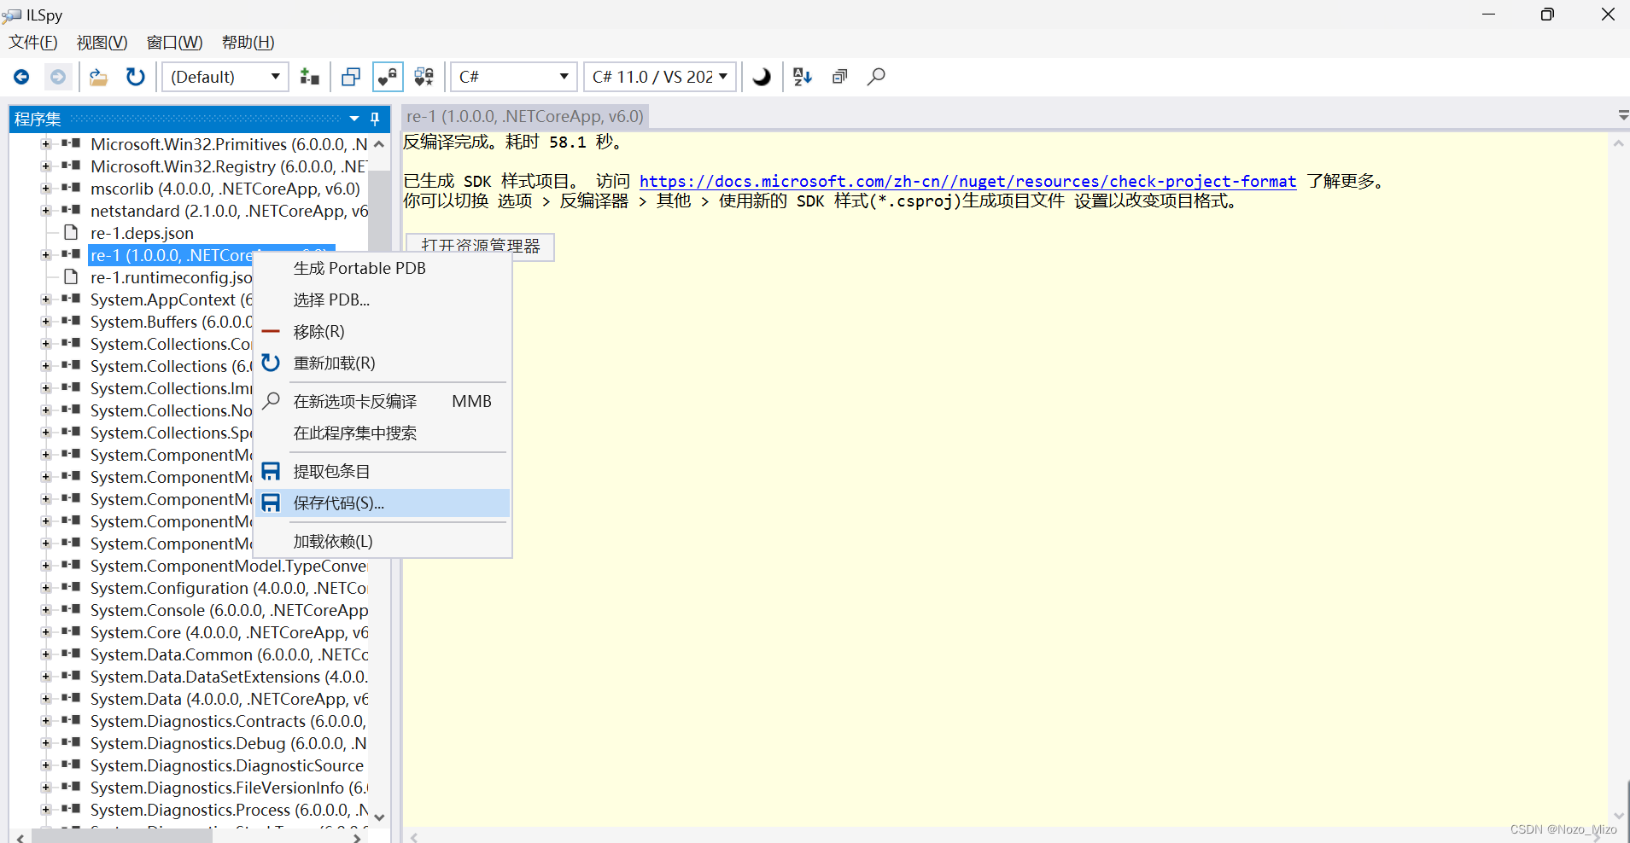Toggle show all types and members
1630x843 pixels.
(x=424, y=77)
